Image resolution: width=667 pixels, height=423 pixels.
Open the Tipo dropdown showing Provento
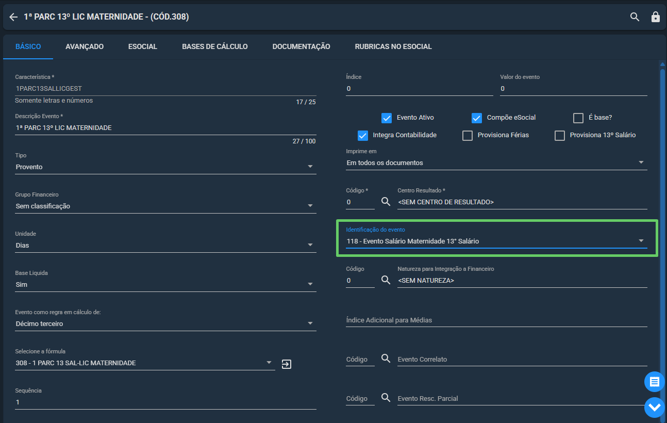165,167
